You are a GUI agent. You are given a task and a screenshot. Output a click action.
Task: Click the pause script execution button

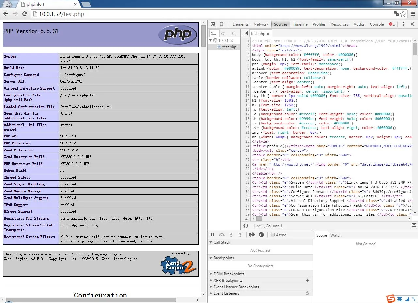(213, 235)
